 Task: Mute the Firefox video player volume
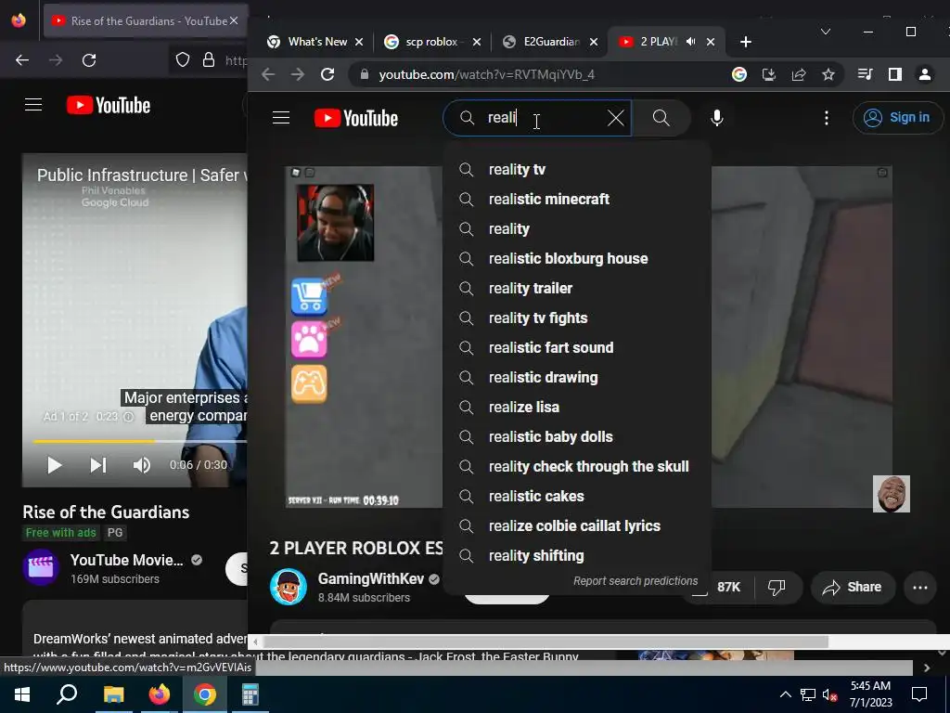[141, 465]
